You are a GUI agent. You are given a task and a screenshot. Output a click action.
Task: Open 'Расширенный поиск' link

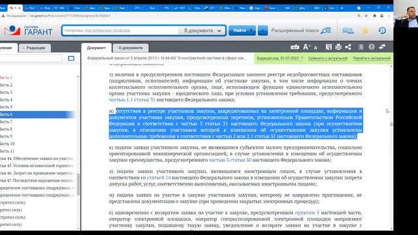click(295, 31)
